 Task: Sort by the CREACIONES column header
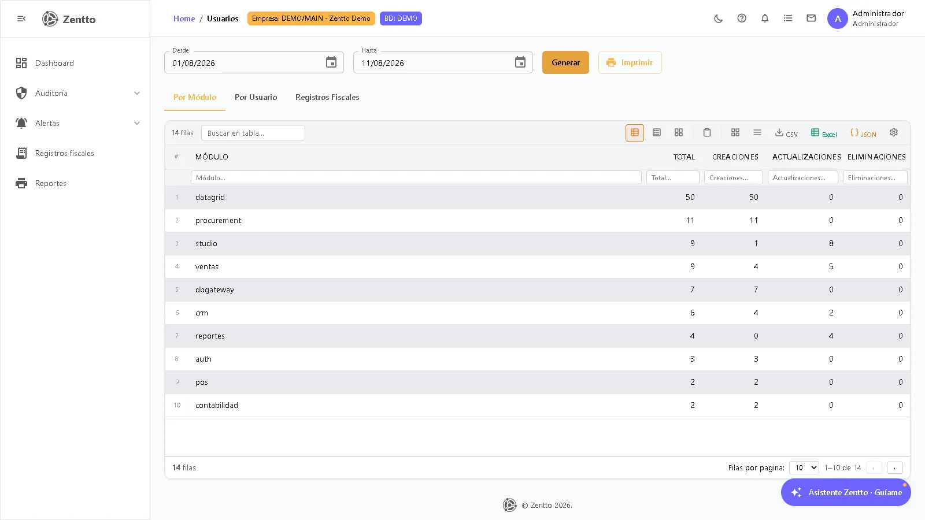(x=735, y=157)
